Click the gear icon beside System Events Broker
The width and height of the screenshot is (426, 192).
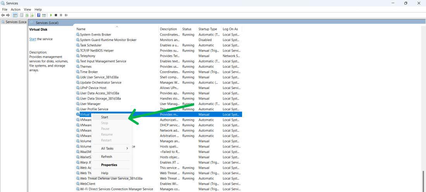(x=78, y=34)
